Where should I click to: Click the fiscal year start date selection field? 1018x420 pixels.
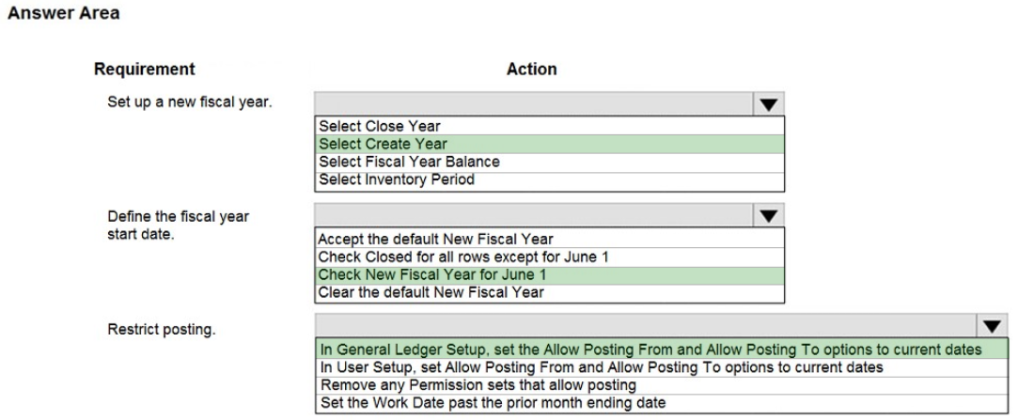[x=533, y=217]
